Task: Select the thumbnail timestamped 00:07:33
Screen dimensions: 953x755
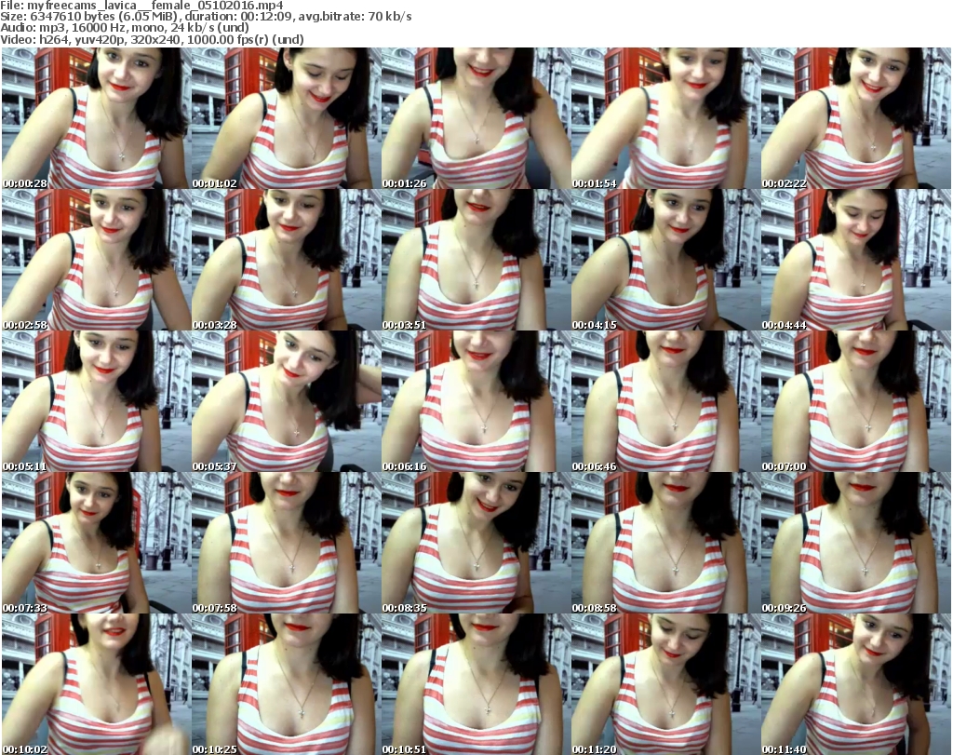Action: pos(95,543)
